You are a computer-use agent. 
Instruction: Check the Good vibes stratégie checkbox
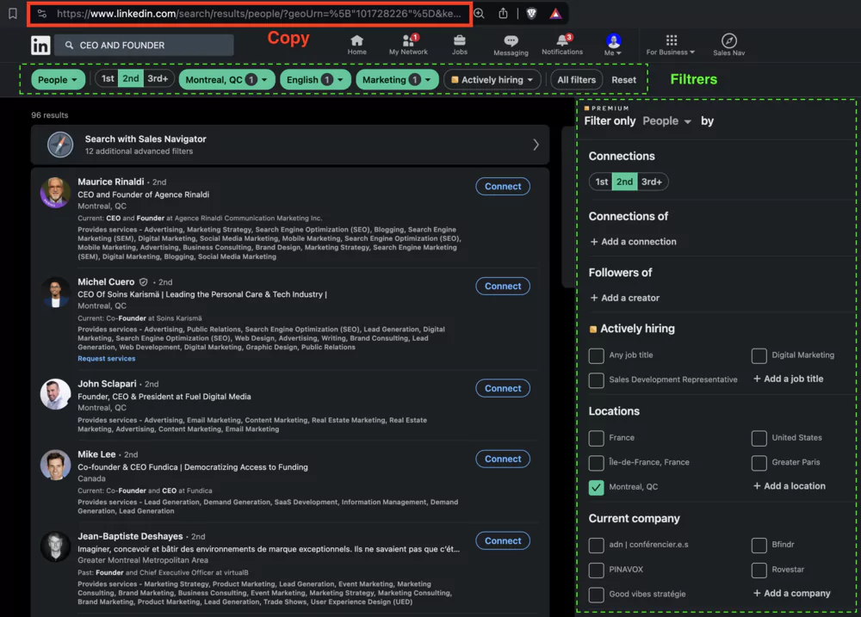tap(596, 595)
